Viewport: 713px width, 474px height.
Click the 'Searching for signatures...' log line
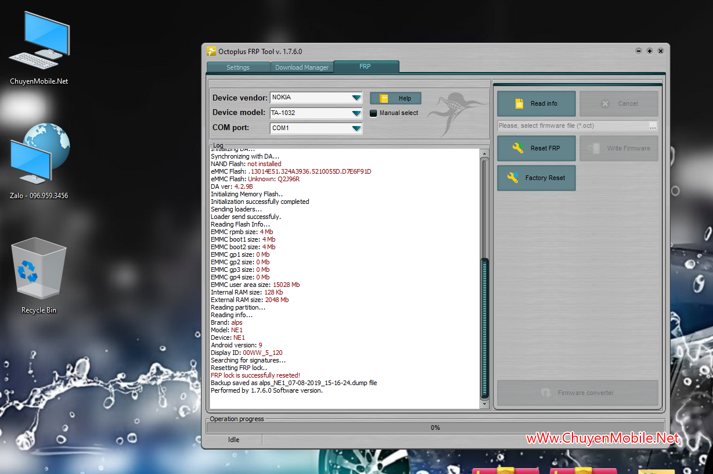249,360
